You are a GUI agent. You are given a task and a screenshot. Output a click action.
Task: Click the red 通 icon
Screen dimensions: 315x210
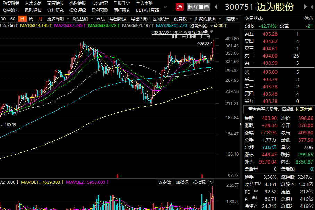point(179,7)
